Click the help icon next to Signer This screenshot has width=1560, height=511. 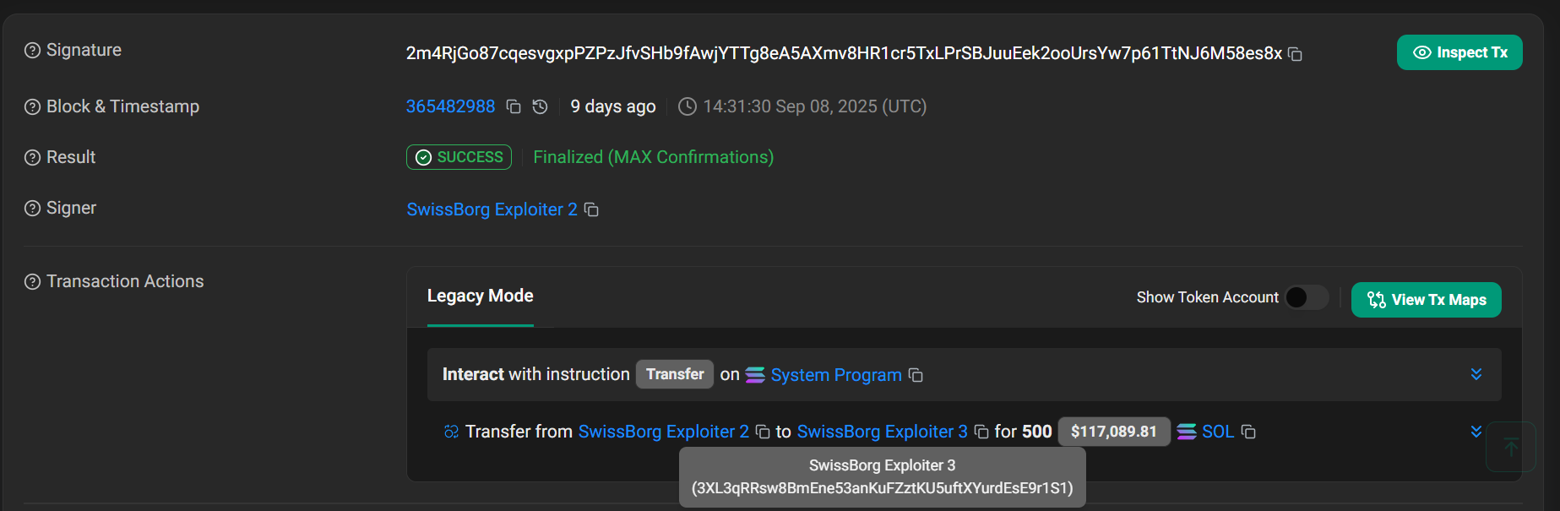[32, 209]
